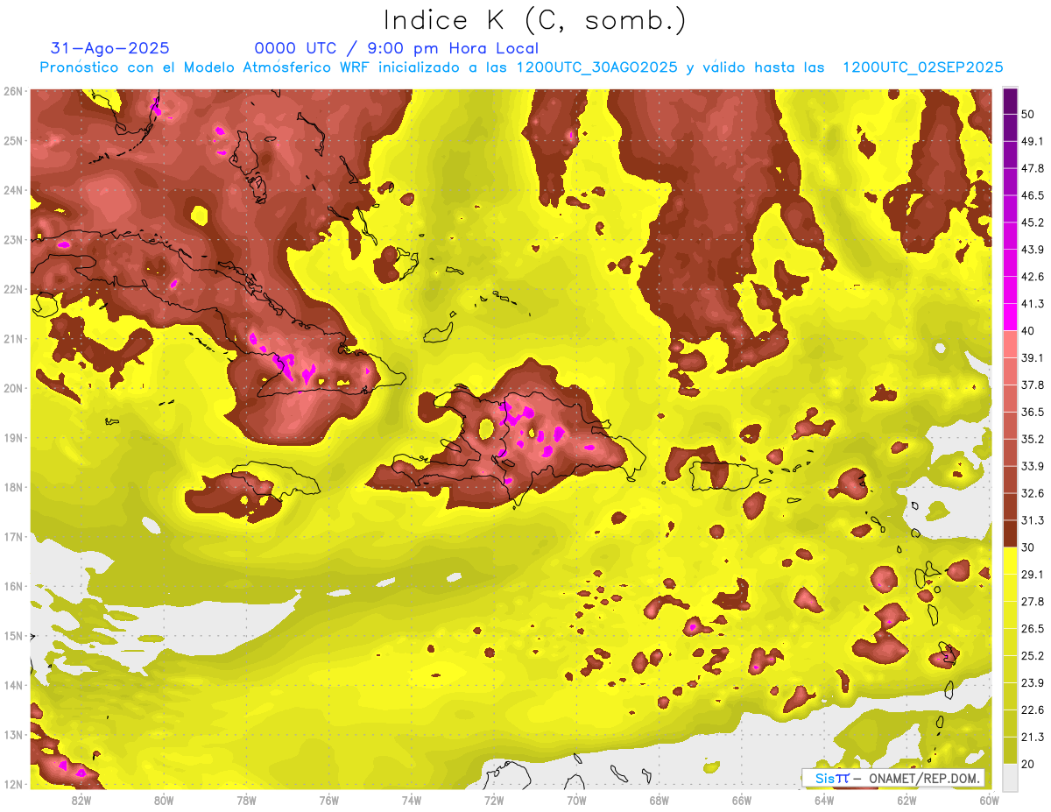Click the '80W' longitude axis label
1051x812 pixels.
point(164,800)
